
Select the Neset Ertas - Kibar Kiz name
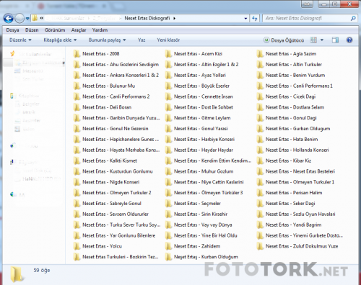(x=288, y=160)
